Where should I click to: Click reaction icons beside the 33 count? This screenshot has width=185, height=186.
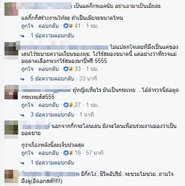68,69
